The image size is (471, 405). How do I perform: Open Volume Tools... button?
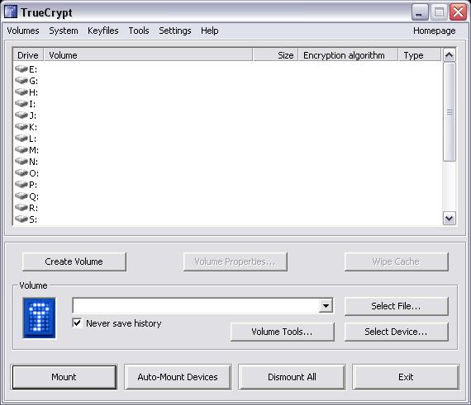point(282,332)
